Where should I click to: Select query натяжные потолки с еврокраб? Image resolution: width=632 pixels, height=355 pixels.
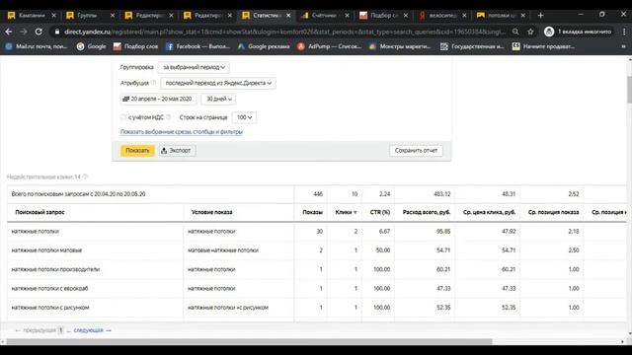point(49,289)
